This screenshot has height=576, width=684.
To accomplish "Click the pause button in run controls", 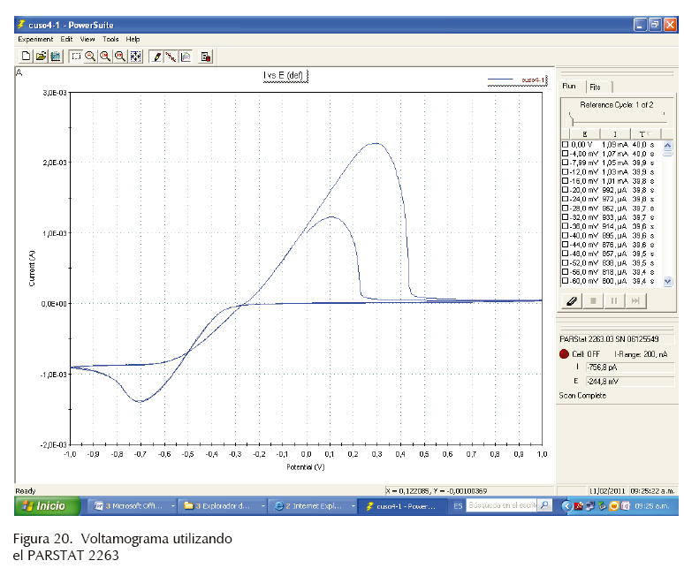I will pyautogui.click(x=614, y=301).
